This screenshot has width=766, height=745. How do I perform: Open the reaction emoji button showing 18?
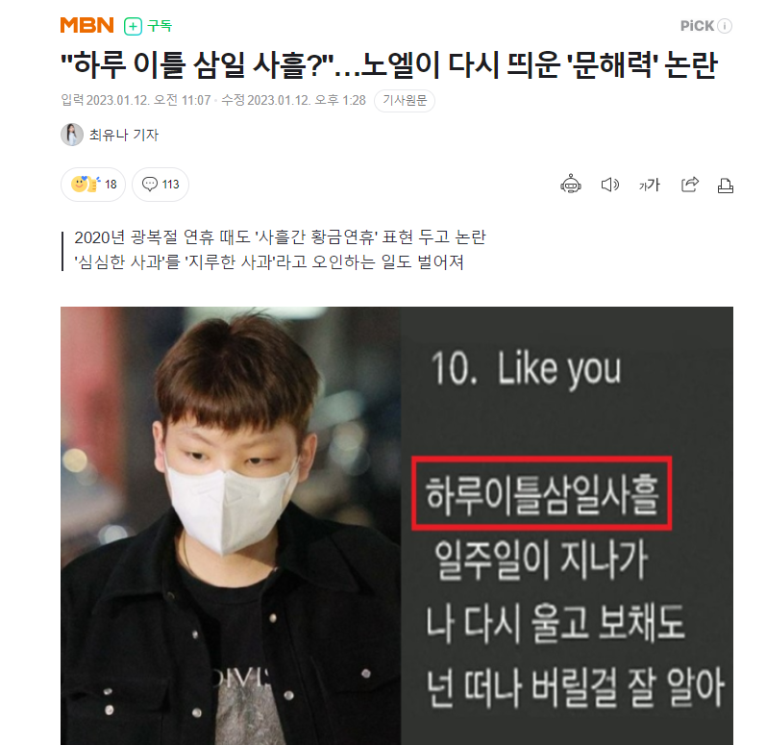(93, 185)
